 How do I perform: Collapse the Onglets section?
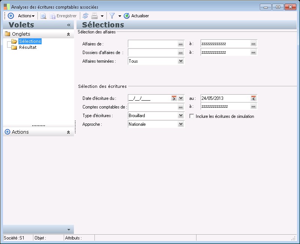68,34
